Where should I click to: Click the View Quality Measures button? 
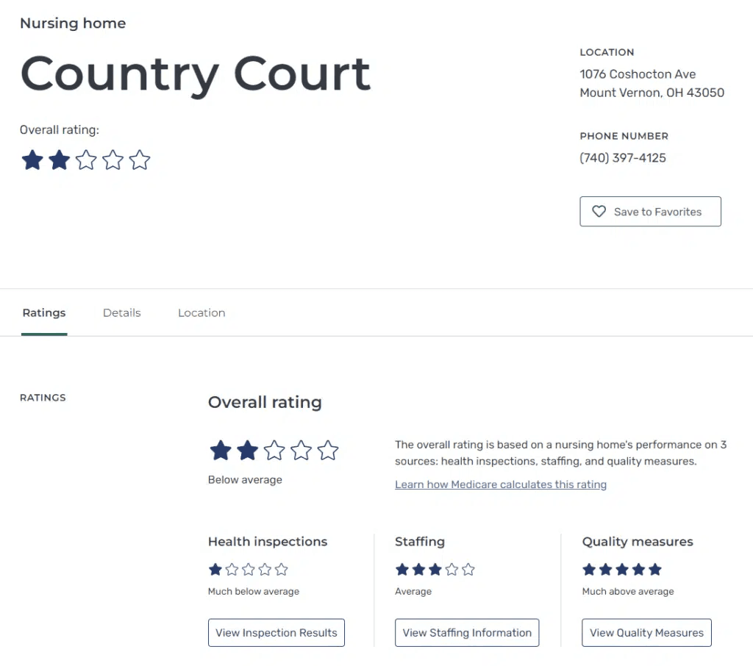pyautogui.click(x=646, y=633)
